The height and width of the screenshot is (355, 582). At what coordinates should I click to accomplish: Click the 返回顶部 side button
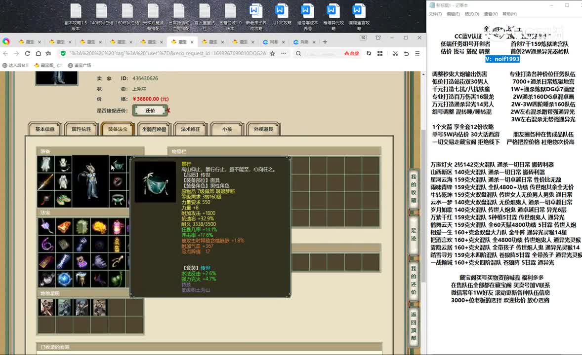point(414,326)
